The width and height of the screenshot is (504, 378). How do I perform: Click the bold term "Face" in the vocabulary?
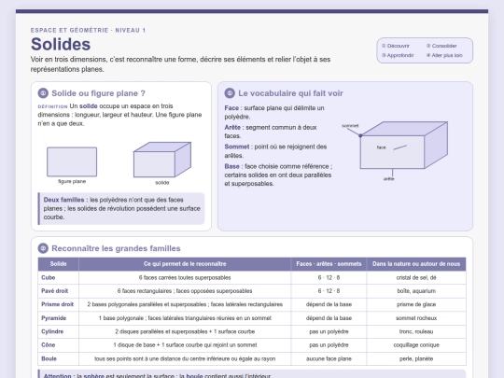pyautogui.click(x=231, y=108)
